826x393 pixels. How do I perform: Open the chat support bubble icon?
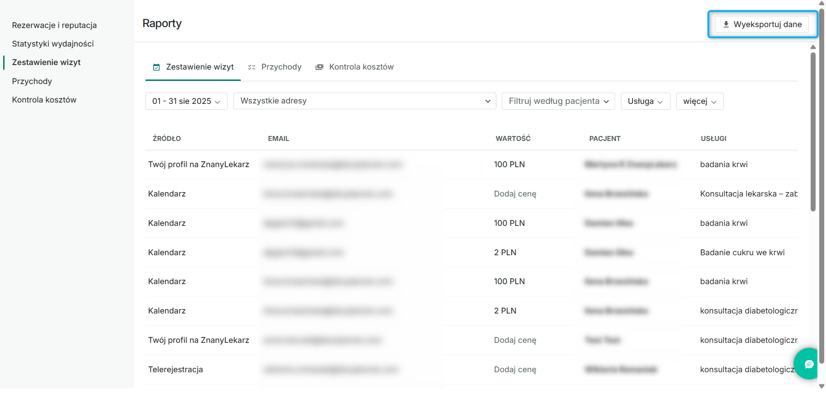[x=808, y=364]
